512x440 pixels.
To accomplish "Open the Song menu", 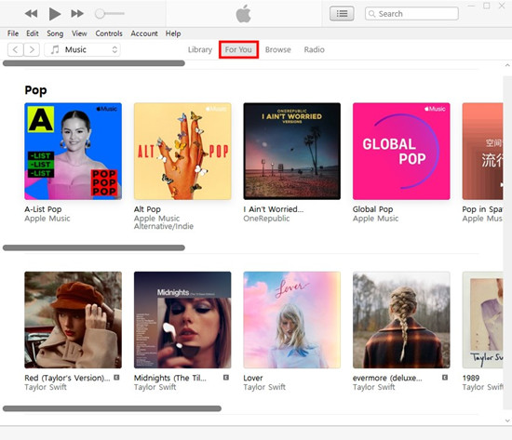I will pyautogui.click(x=55, y=33).
